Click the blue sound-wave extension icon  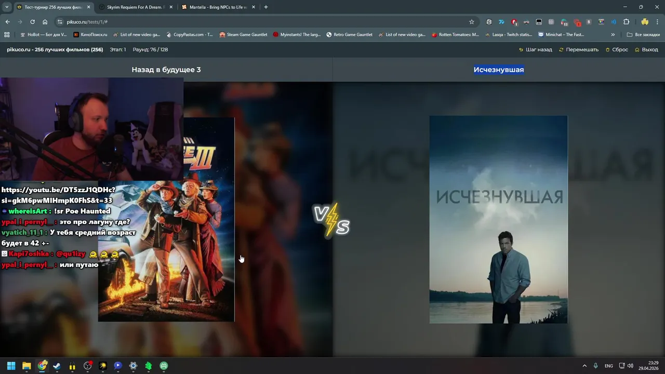614,22
